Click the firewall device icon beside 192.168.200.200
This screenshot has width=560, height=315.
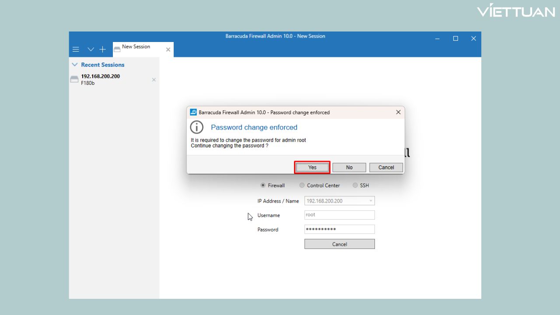point(74,79)
